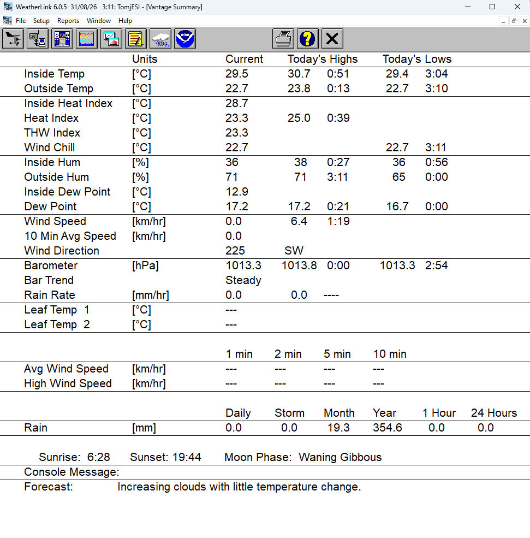
Task: Click the Outside Hum low value 65
Action: 398,177
